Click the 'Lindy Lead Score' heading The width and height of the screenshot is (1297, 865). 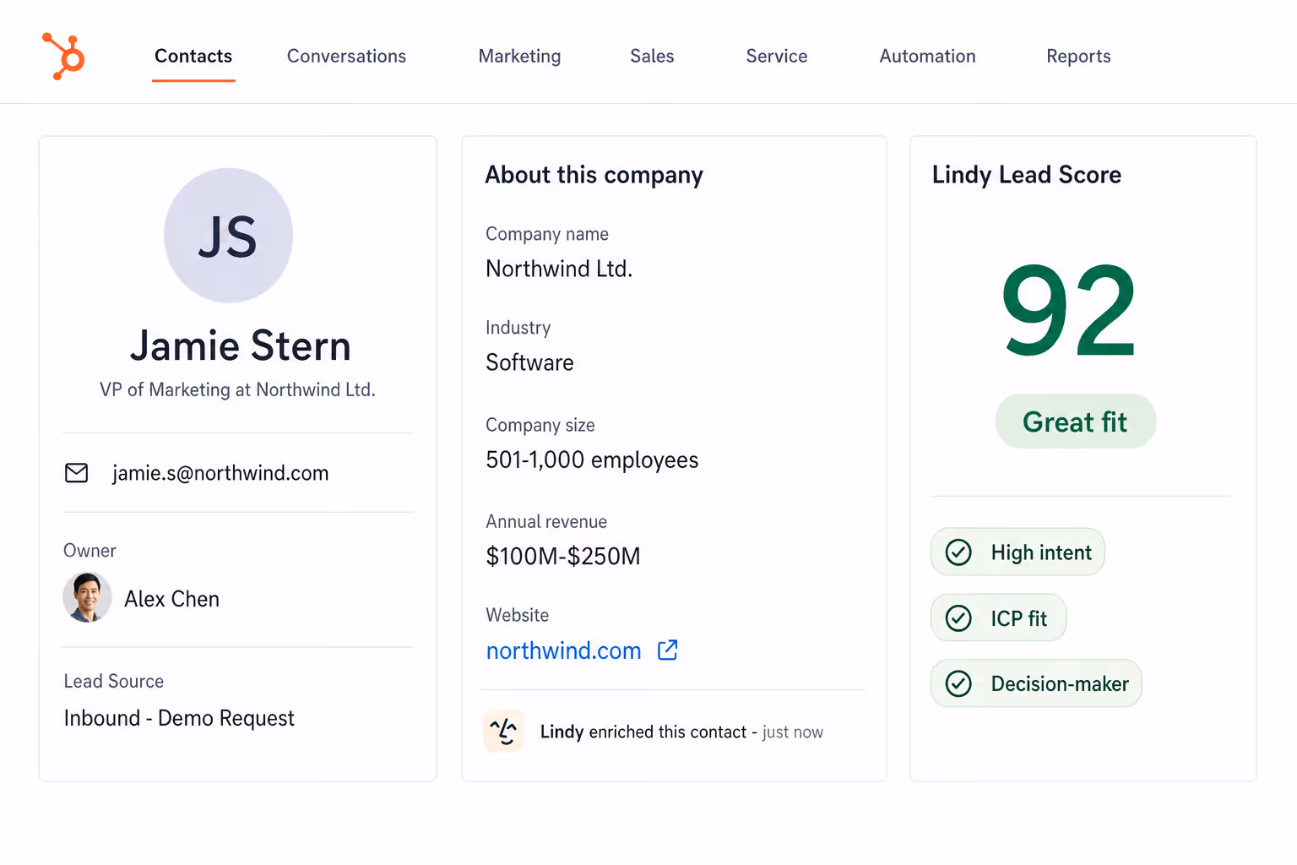click(1027, 175)
